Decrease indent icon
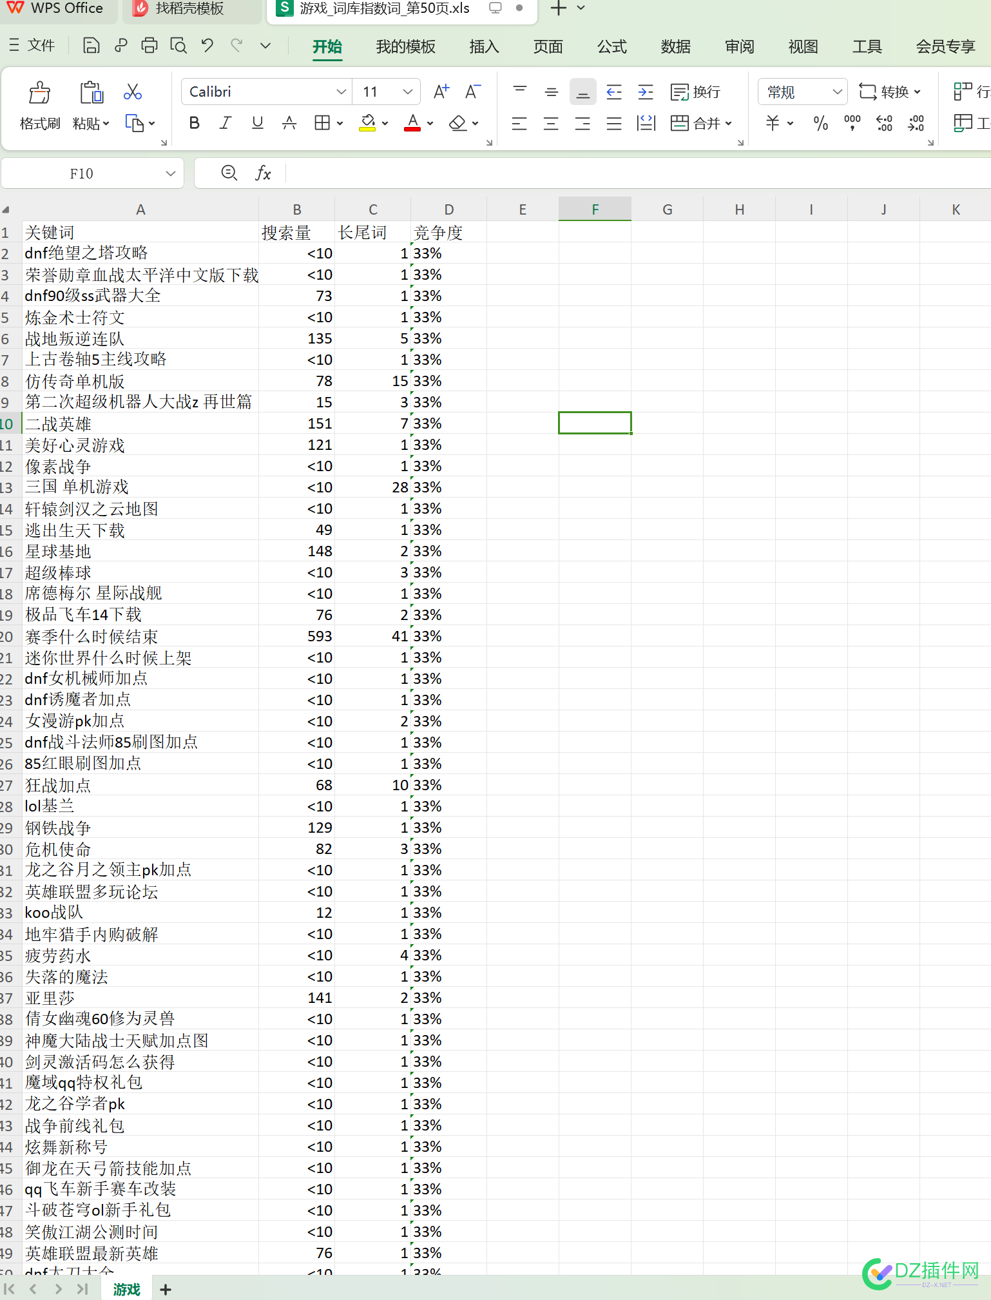991x1300 pixels. coord(614,92)
